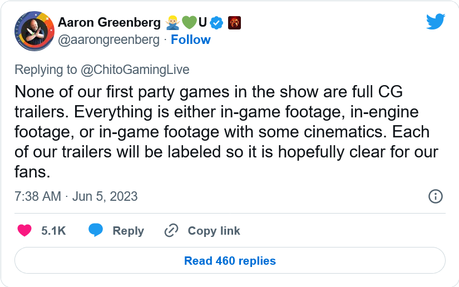The width and height of the screenshot is (459, 287).
Task: Like the tweet with the pink heart icon
Action: point(24,230)
